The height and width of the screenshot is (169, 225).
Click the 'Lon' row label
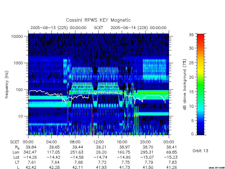click(16, 152)
